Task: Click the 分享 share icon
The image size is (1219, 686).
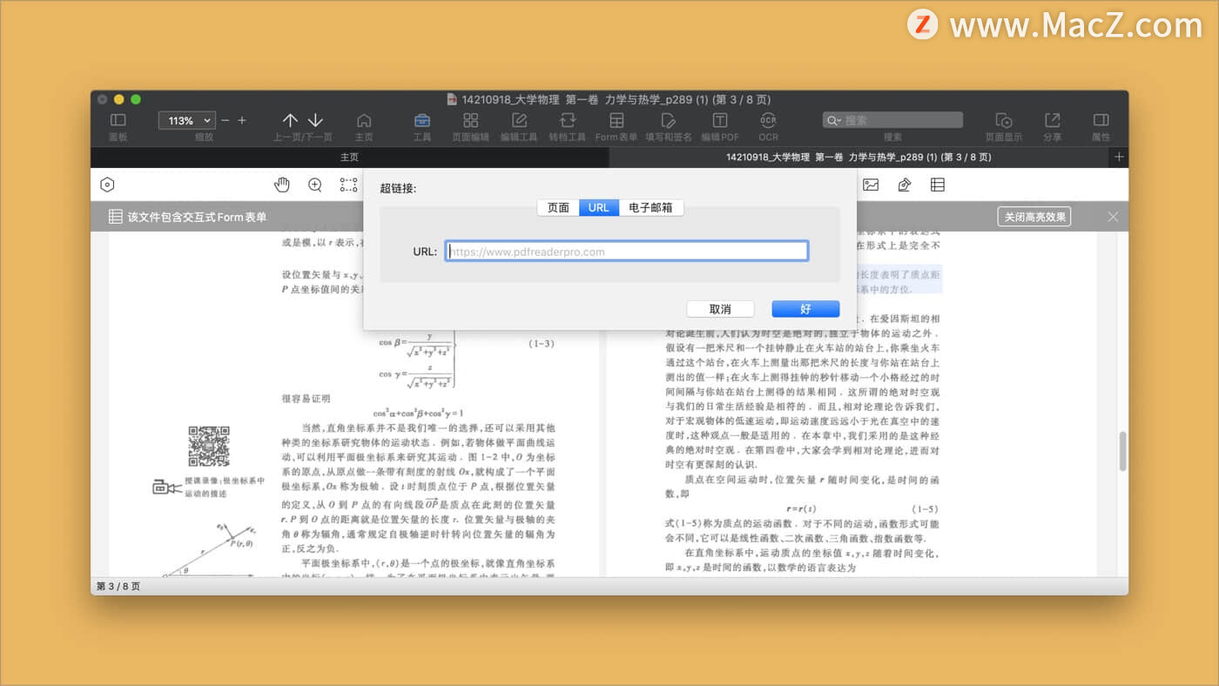Action: (1053, 120)
